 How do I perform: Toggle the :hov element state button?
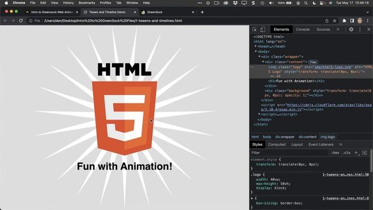click(x=335, y=153)
